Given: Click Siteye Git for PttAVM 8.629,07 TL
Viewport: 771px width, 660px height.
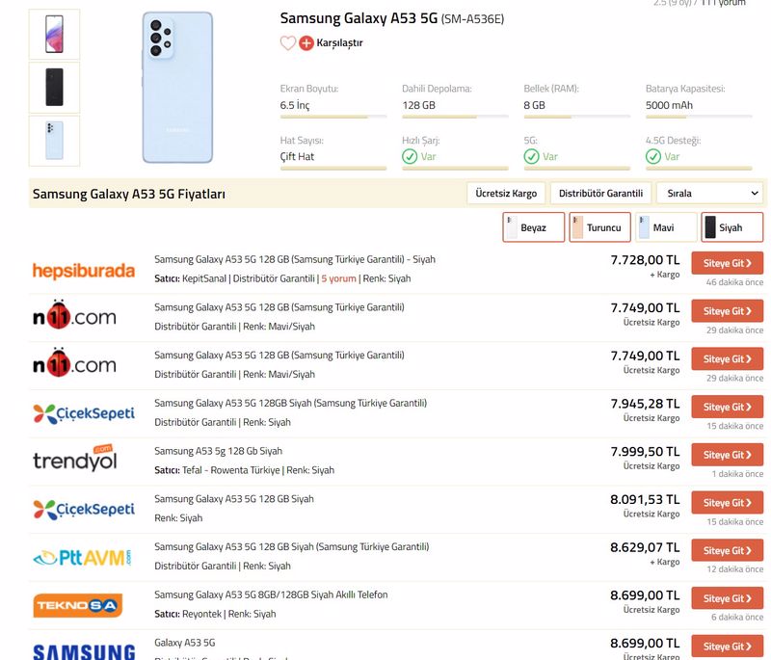Looking at the screenshot, I should click(x=728, y=550).
